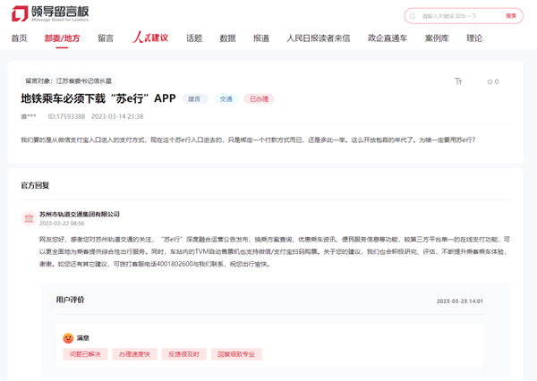Click the font size Tт icon
This screenshot has width=537, height=381.
point(458,81)
